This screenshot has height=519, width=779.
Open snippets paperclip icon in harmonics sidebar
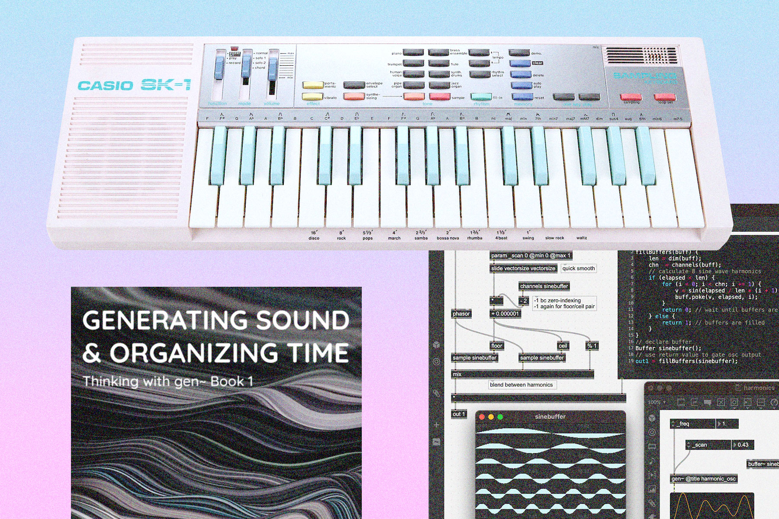click(x=652, y=504)
